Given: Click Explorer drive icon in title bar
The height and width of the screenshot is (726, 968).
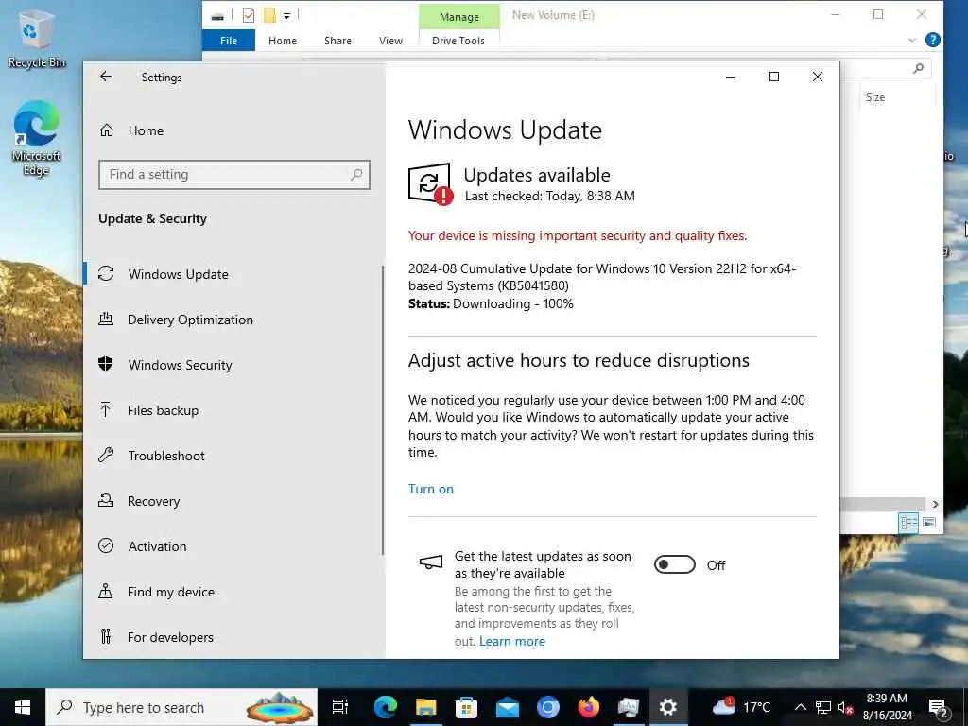Looking at the screenshot, I should click(x=217, y=17).
